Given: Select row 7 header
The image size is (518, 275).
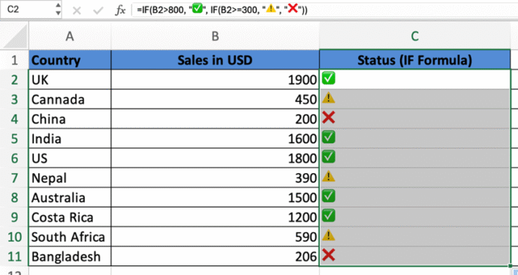Looking at the screenshot, I should 14,178.
